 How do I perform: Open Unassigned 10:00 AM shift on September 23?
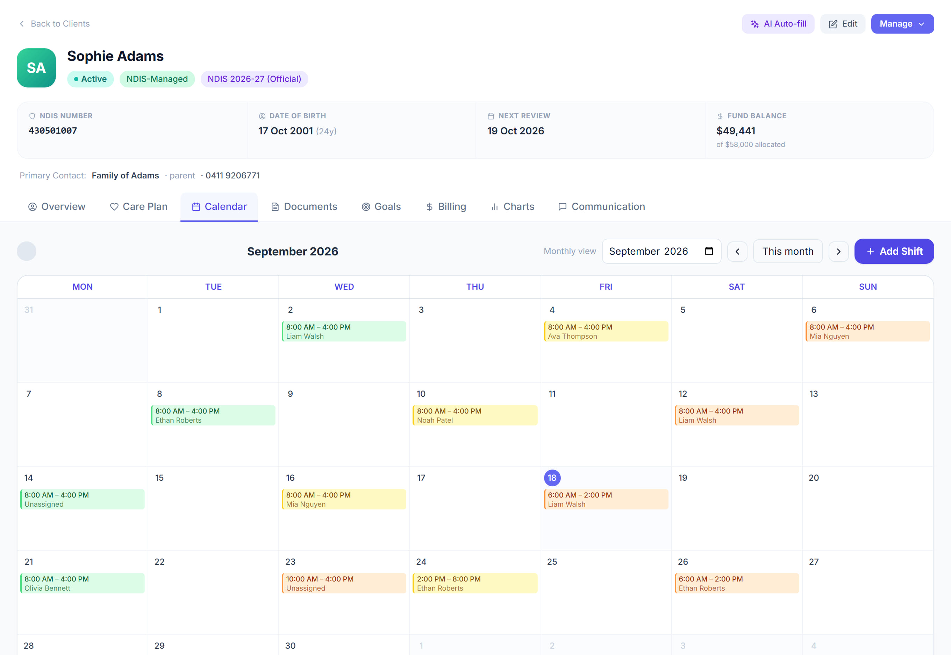[x=344, y=583]
